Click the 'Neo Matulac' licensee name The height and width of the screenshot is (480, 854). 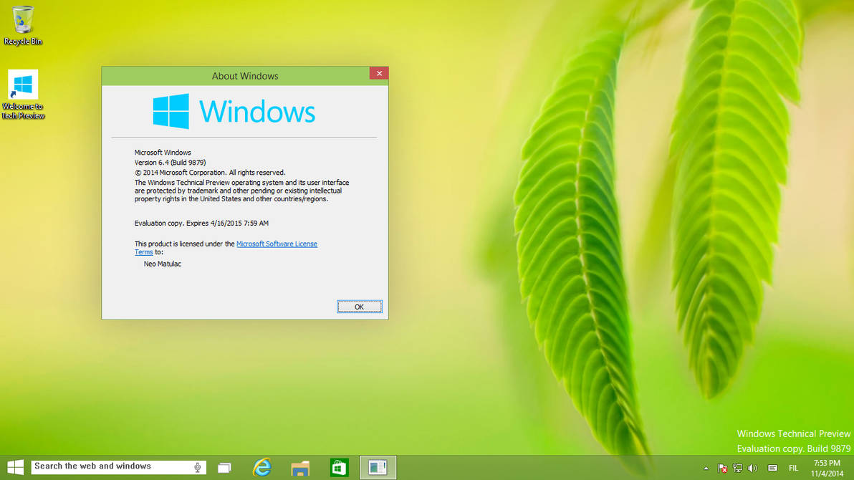163,264
